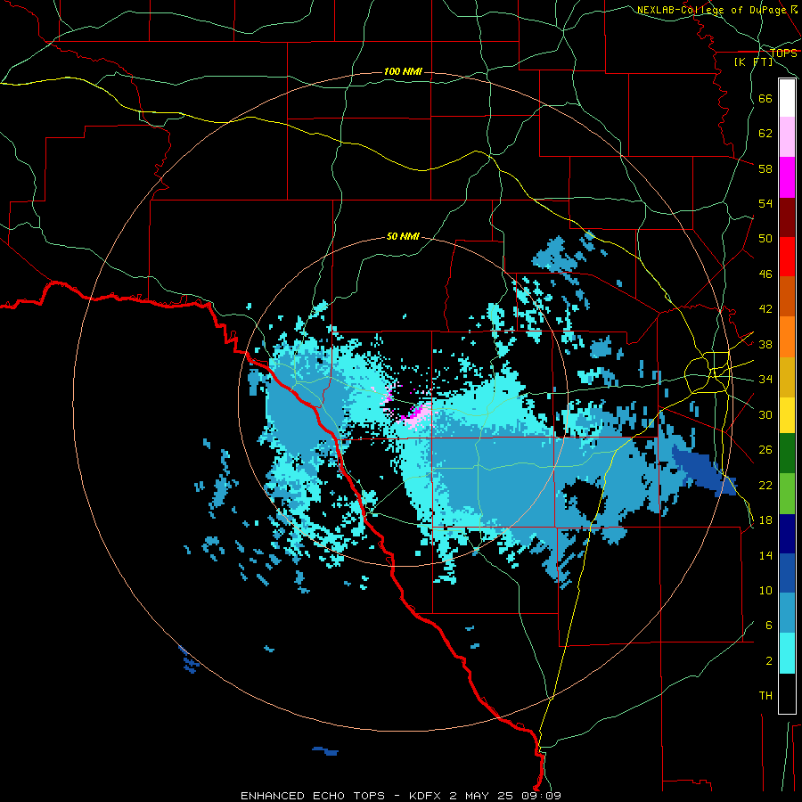Click the 'TH' threshold label
The width and height of the screenshot is (802, 802).
coord(765,696)
